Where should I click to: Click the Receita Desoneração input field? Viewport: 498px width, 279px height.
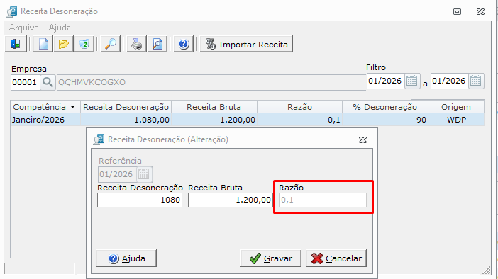(140, 200)
